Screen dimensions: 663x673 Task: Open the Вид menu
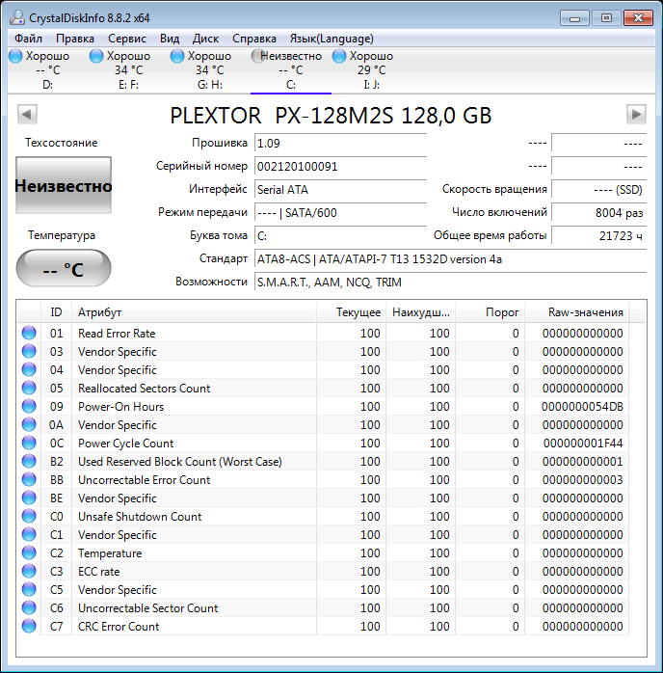[170, 39]
